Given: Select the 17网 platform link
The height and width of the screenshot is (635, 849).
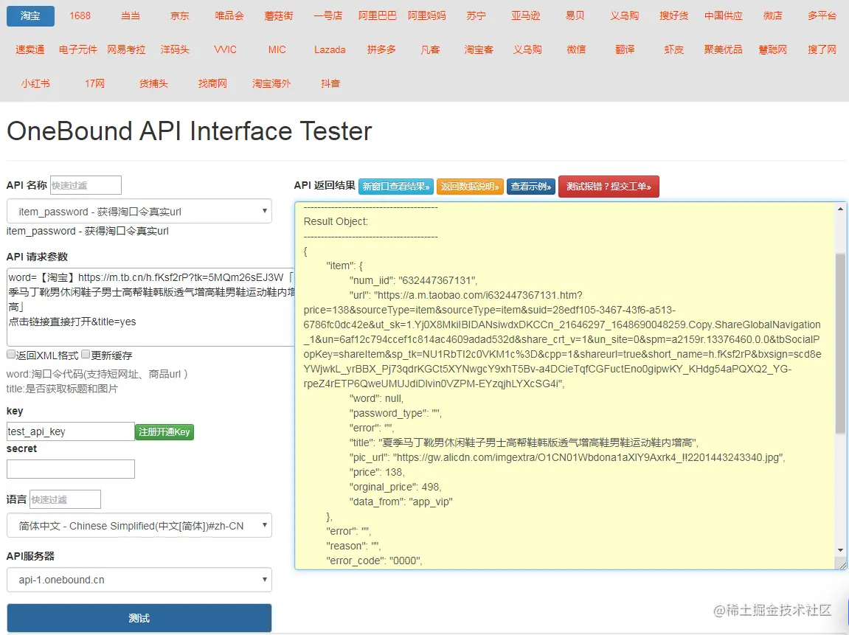Looking at the screenshot, I should [94, 83].
